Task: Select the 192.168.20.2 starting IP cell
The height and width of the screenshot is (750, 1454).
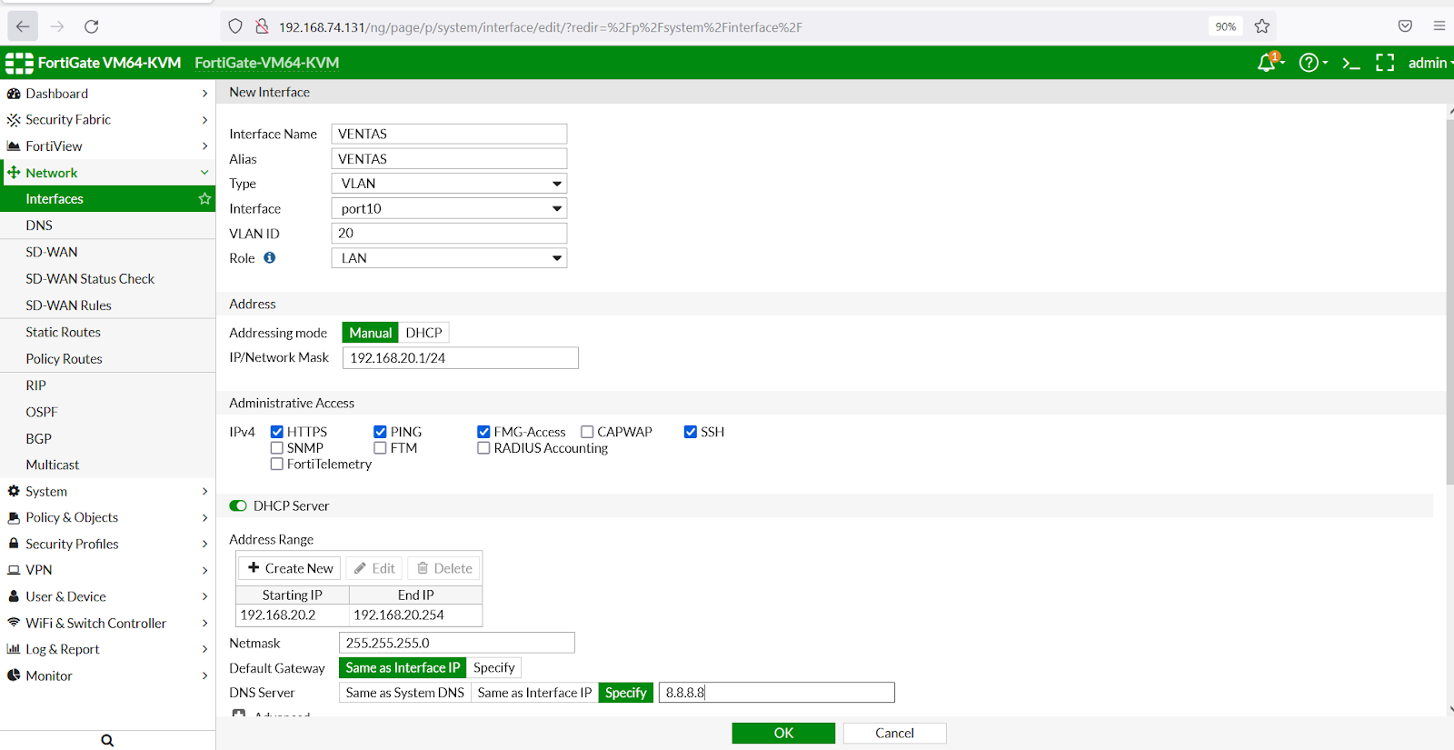Action: (x=292, y=615)
